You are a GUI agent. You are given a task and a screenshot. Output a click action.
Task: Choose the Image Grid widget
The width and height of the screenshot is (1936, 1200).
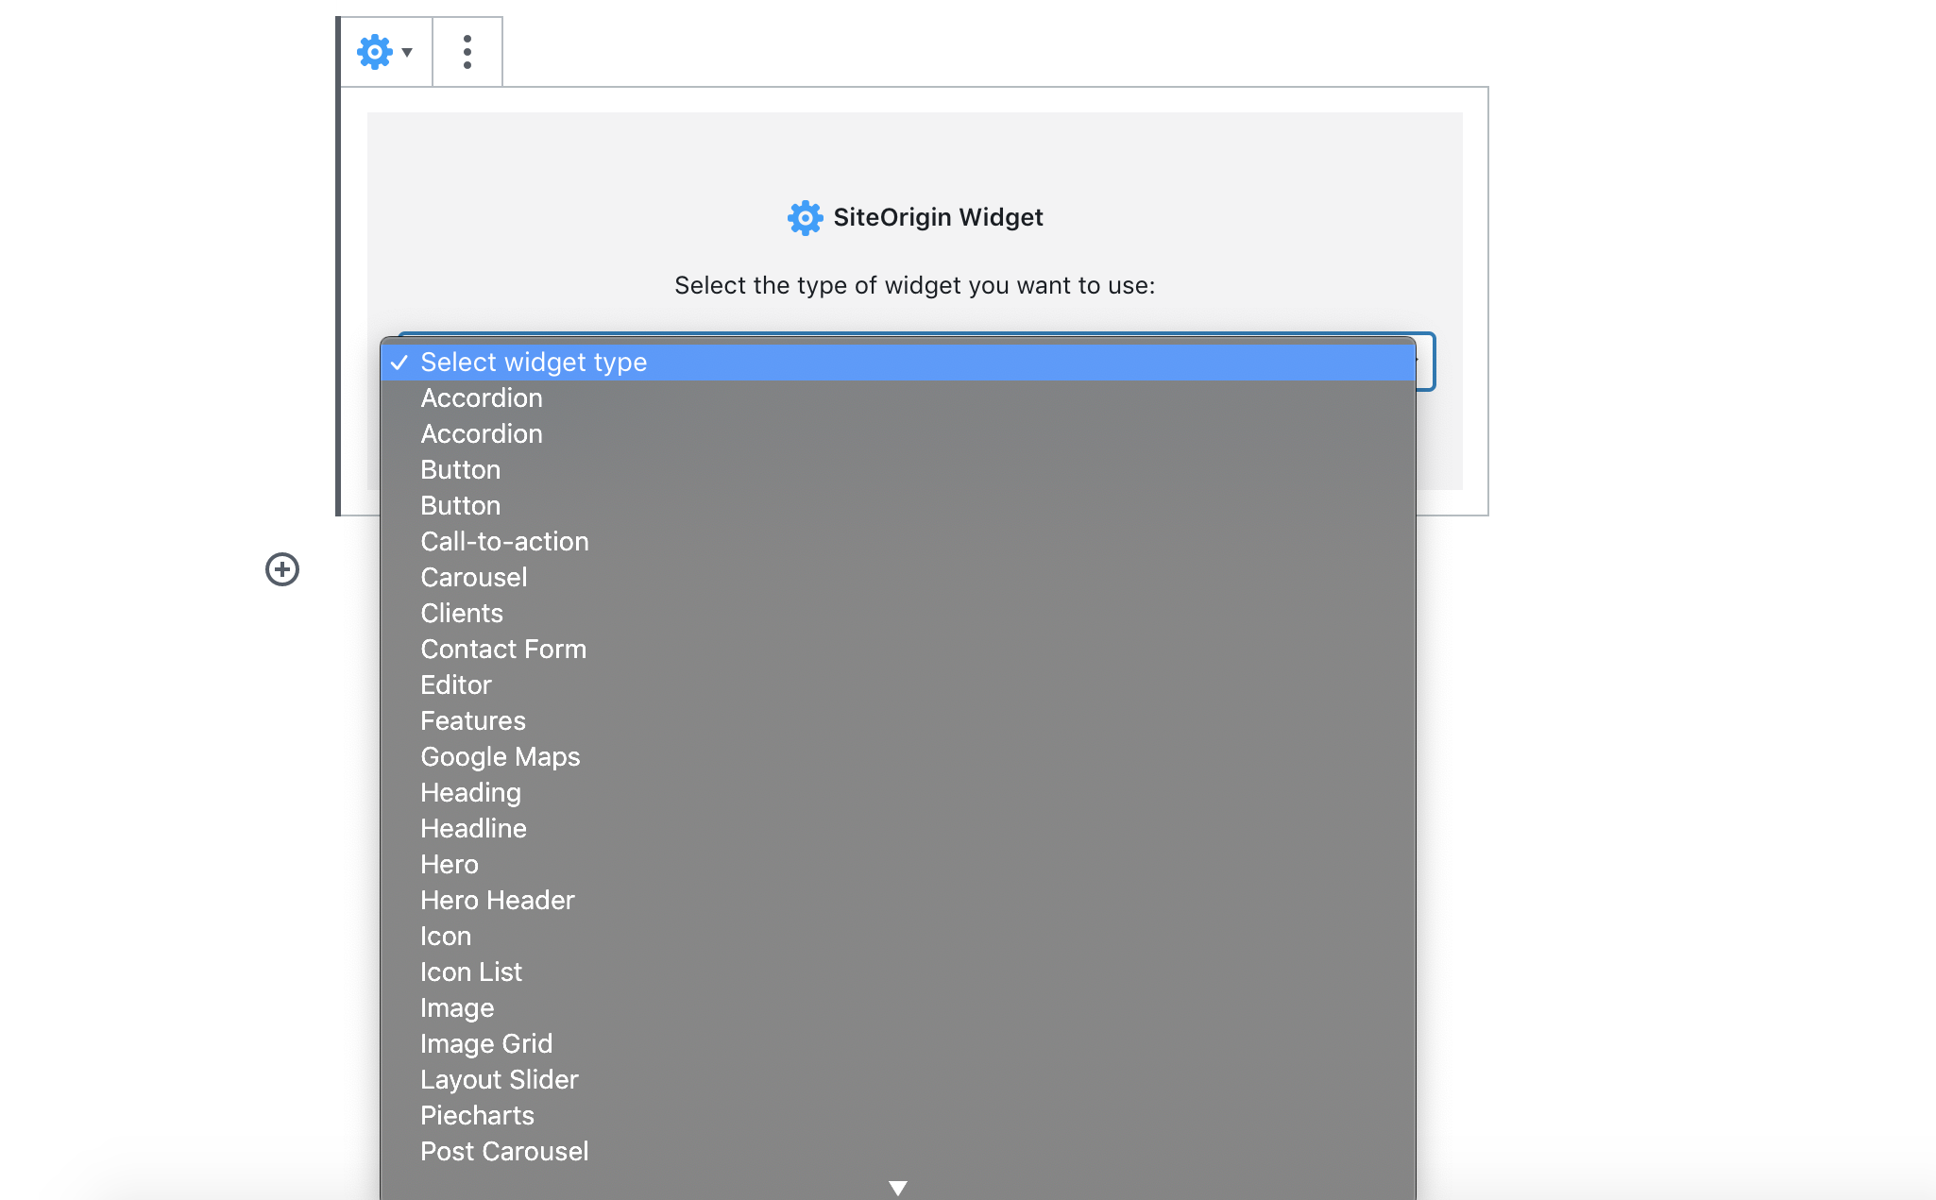(485, 1043)
